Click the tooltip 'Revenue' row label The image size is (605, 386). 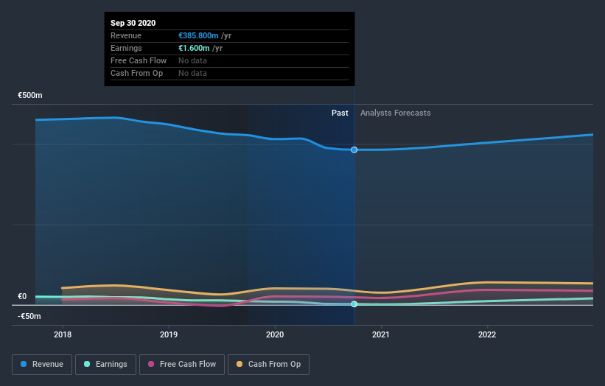[x=126, y=35]
